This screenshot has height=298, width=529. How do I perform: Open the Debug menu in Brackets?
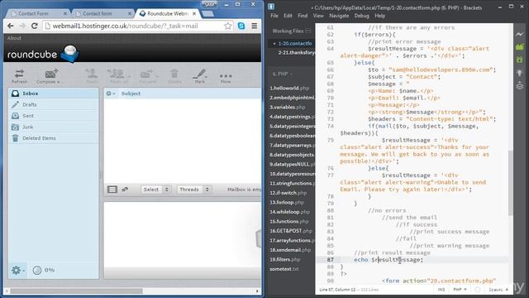click(x=362, y=16)
